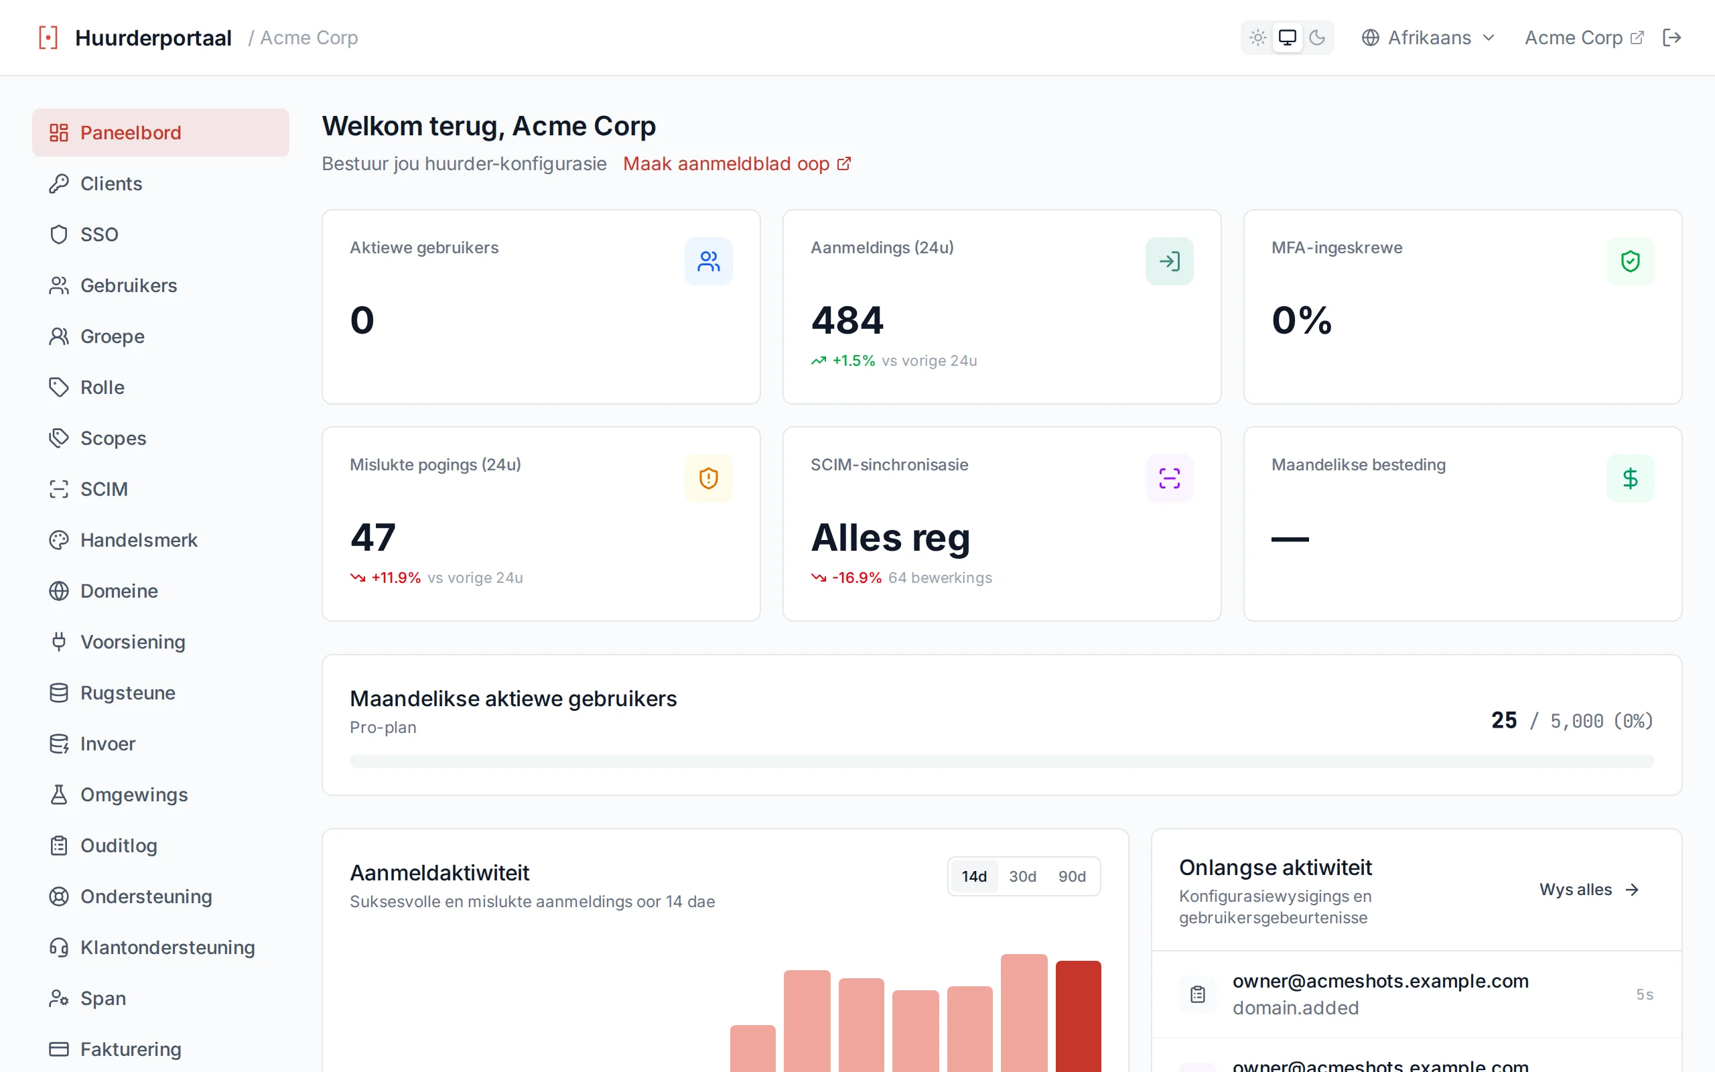Click the SCIM-sinchronisasie scan icon

click(1169, 478)
